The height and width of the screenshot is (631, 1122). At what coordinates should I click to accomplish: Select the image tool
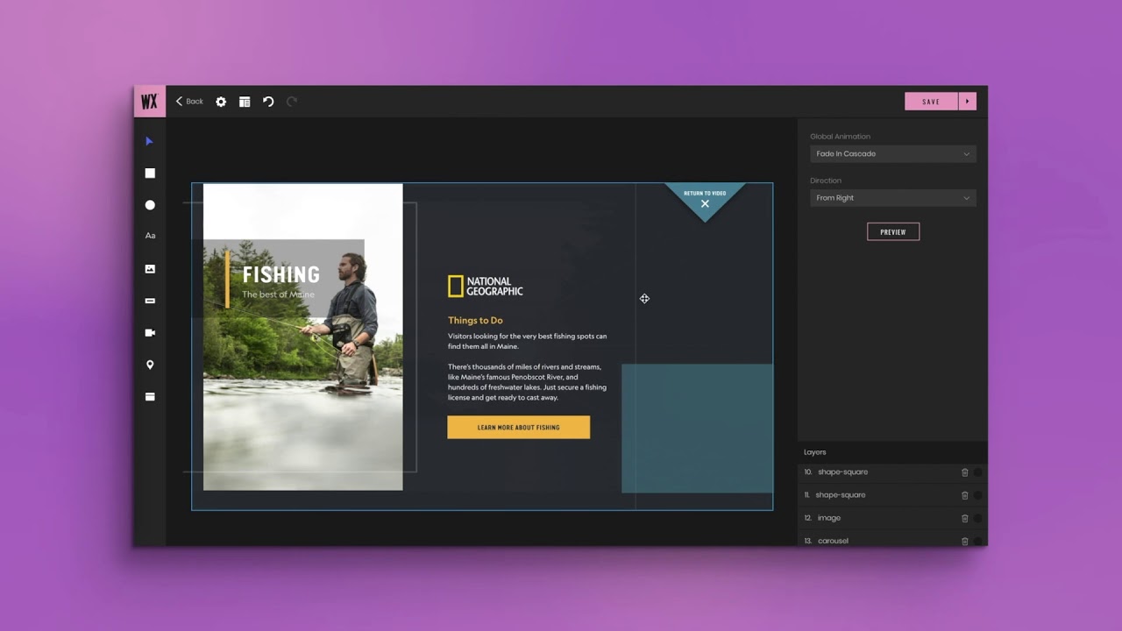[150, 269]
